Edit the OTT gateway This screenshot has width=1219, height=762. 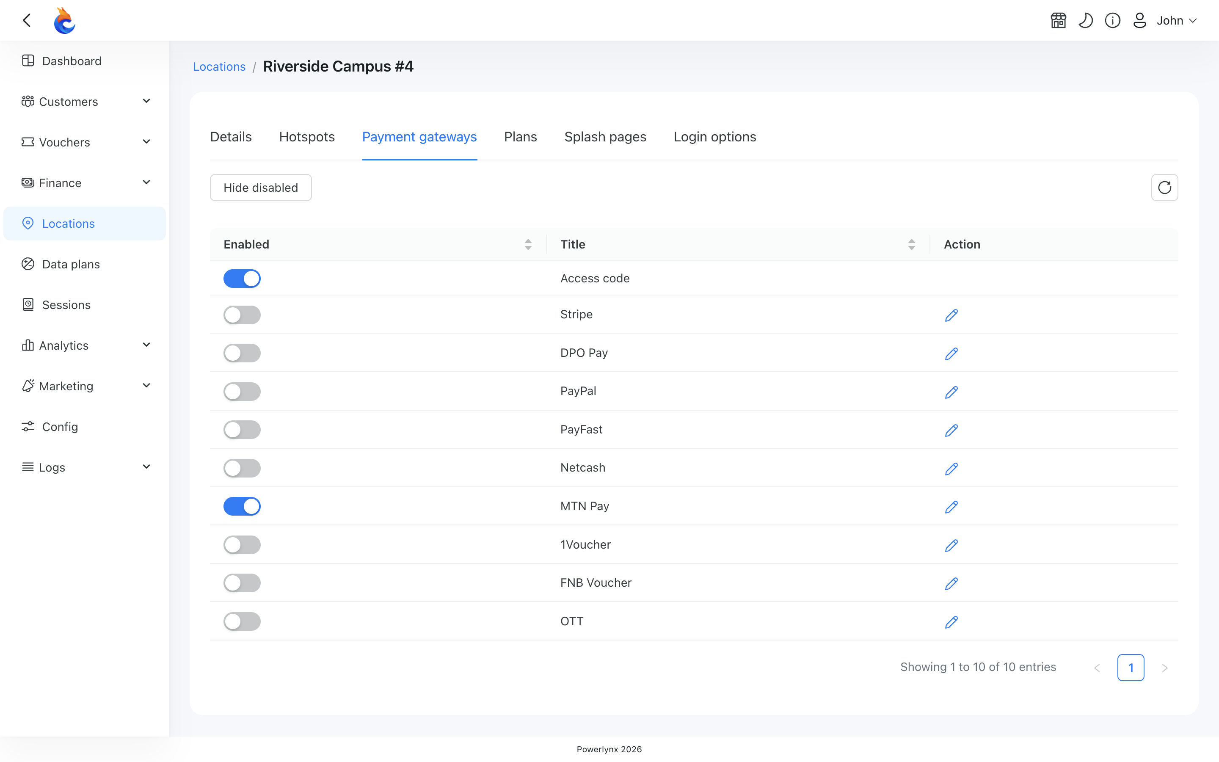click(951, 621)
